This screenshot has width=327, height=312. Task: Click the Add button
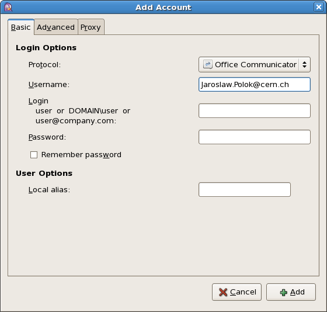[291, 292]
